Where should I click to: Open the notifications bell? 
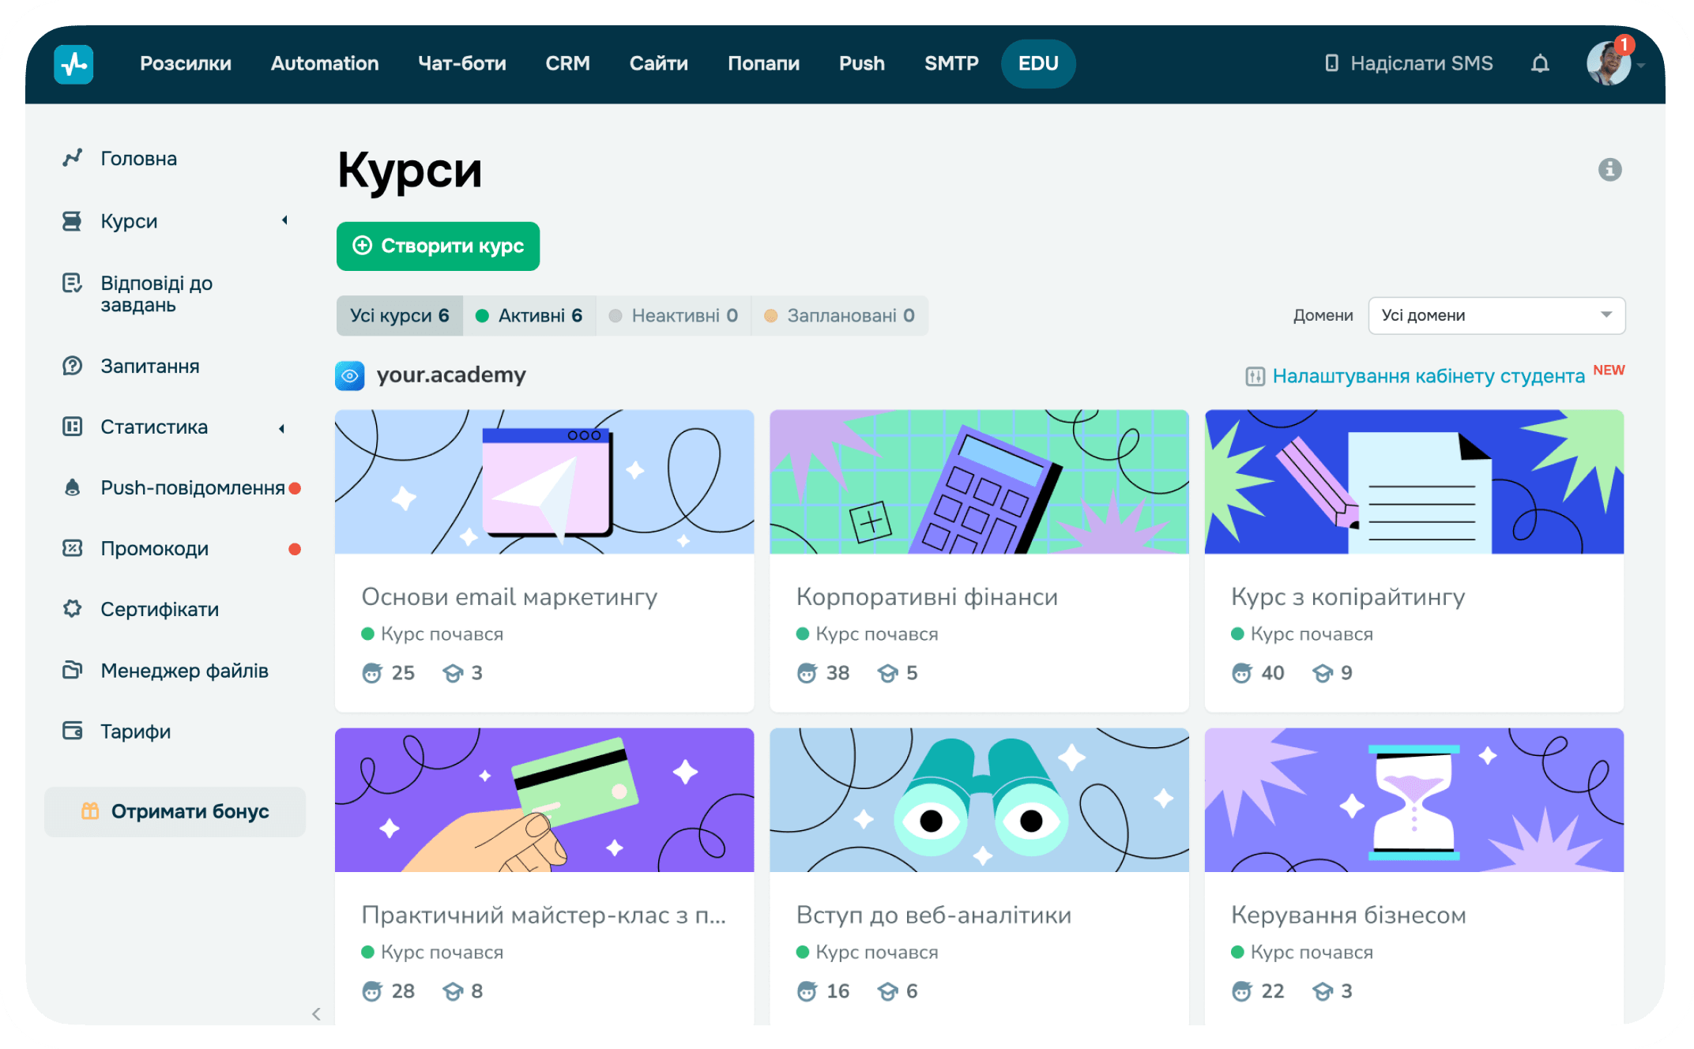tap(1539, 64)
